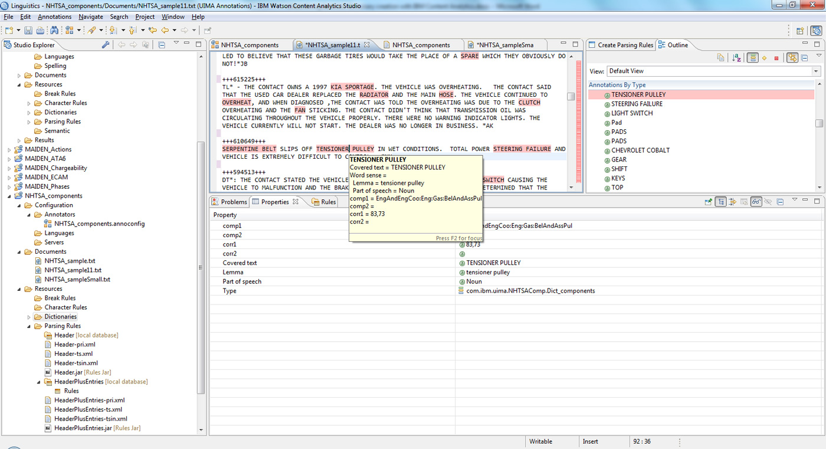Toggle alphabetical sort in Outline
Image resolution: width=826 pixels, height=449 pixels.
click(x=736, y=58)
